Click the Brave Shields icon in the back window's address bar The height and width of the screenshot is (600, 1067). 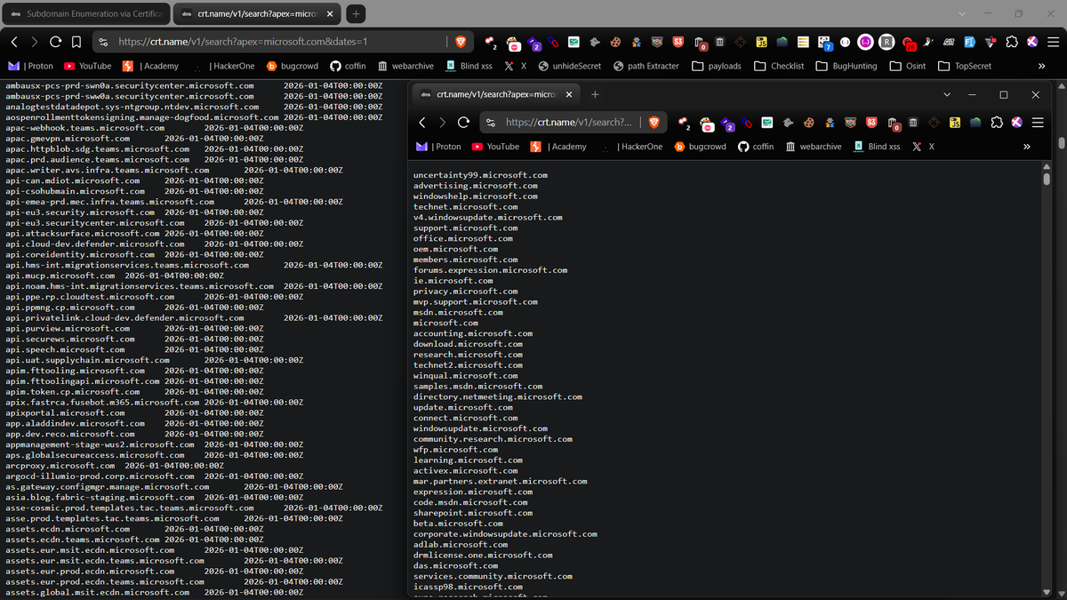(x=460, y=42)
